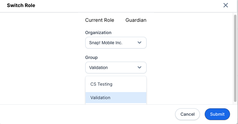
Task: Click the Guardian role value text
Action: click(x=136, y=20)
